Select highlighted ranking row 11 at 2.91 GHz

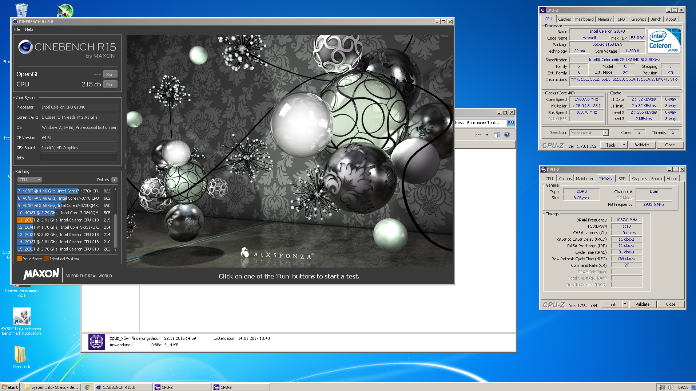coord(64,220)
